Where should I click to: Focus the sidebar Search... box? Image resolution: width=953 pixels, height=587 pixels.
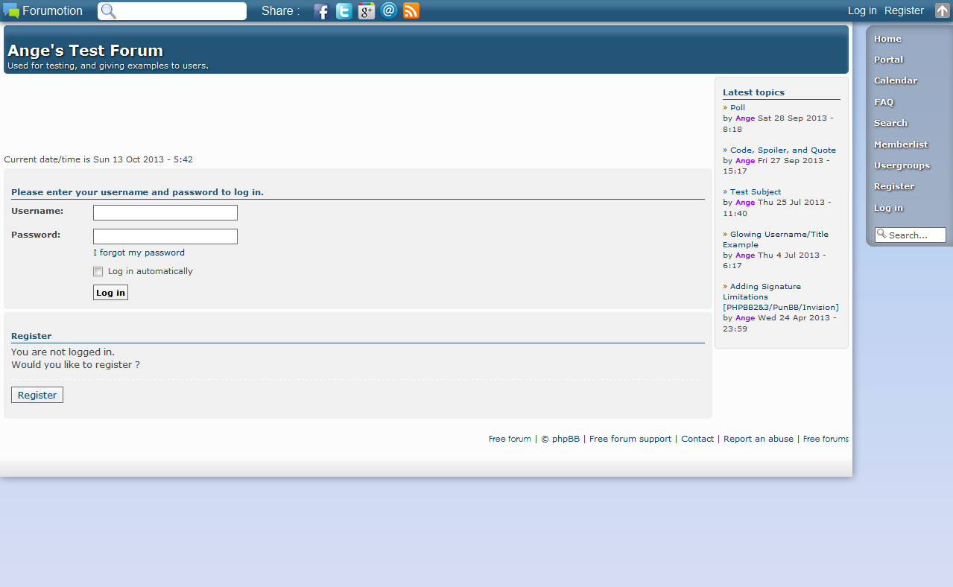click(910, 235)
